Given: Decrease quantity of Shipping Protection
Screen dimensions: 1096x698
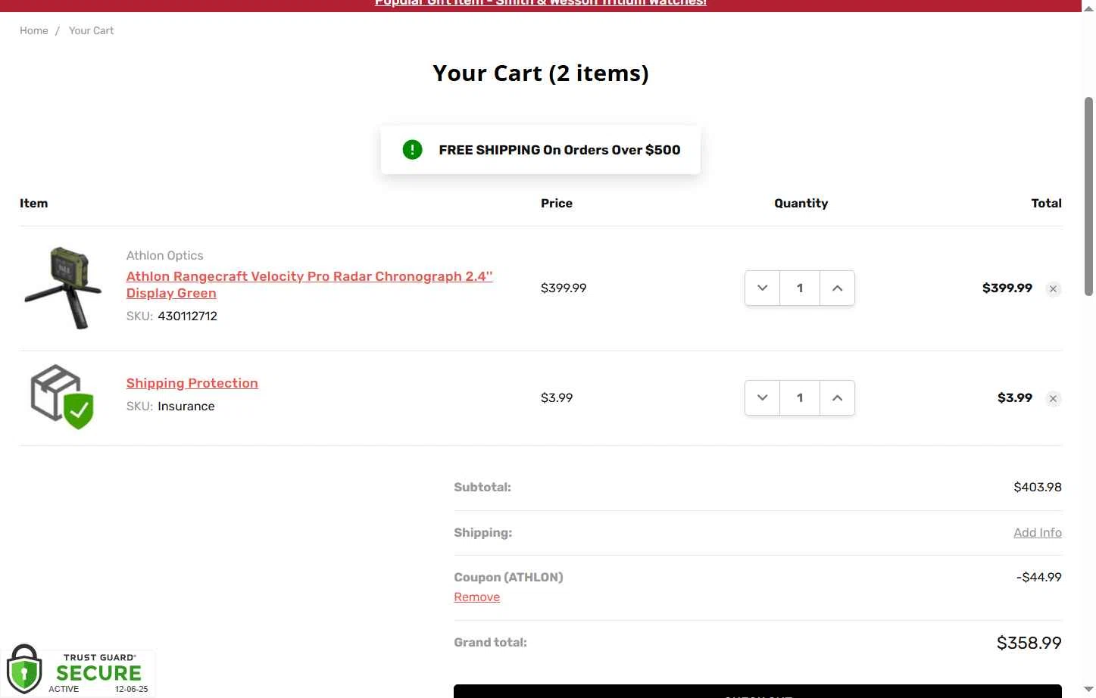Looking at the screenshot, I should [x=763, y=397].
